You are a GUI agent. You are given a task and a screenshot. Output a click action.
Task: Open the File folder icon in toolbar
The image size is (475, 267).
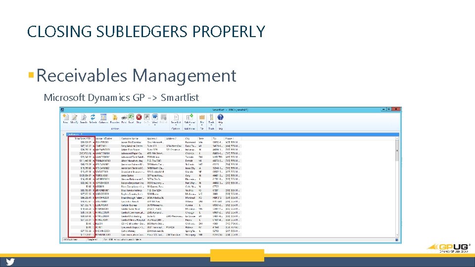pos(202,117)
